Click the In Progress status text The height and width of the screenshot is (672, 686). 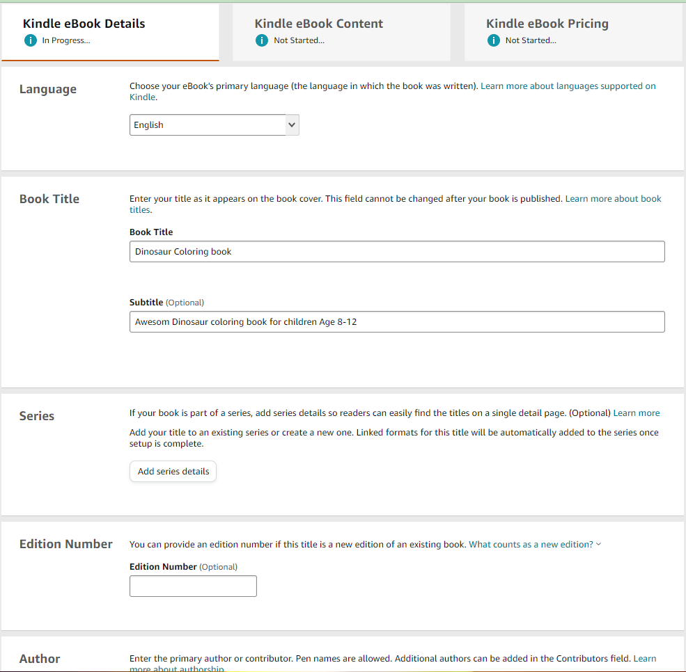pyautogui.click(x=66, y=40)
